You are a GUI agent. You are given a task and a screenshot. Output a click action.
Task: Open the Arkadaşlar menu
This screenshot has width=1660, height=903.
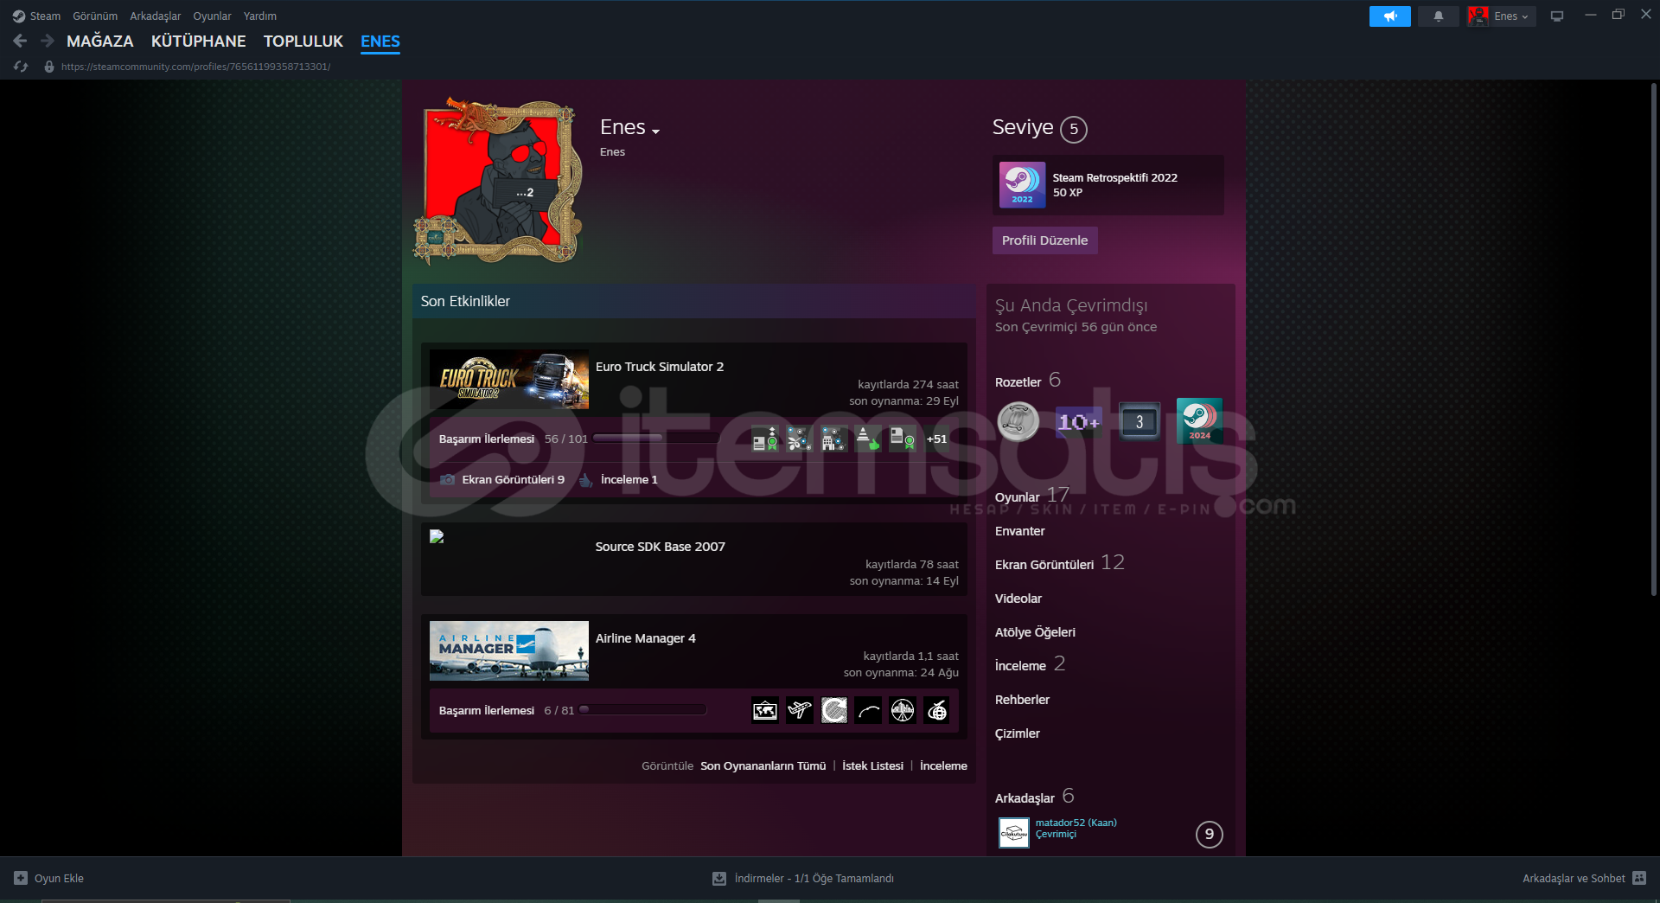(x=156, y=16)
